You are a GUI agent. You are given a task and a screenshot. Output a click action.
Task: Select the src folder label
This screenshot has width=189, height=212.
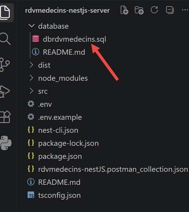(43, 91)
